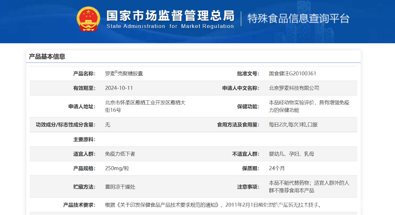The width and height of the screenshot is (395, 215).
Task: Select shelf life value 24个月
Action: (277, 168)
